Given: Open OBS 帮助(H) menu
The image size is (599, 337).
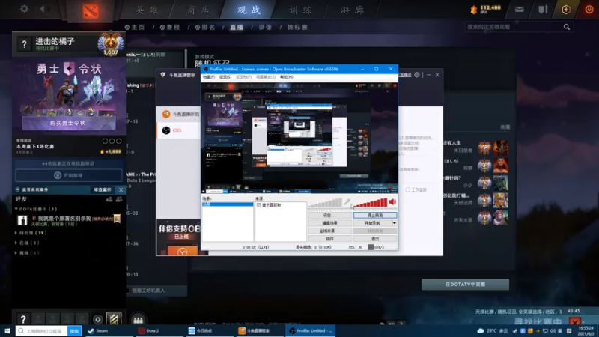Looking at the screenshot, I should click(x=287, y=77).
